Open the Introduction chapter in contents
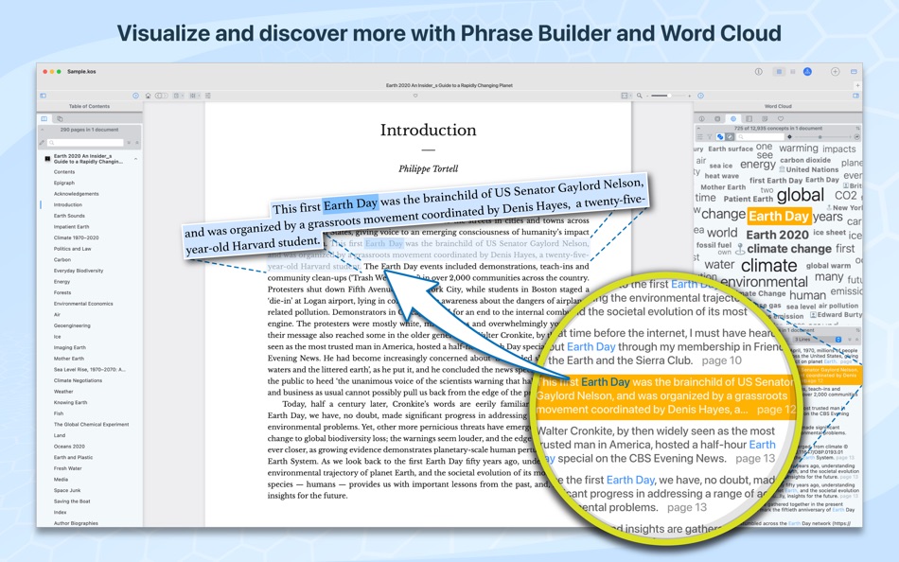This screenshot has width=899, height=562. coord(67,204)
